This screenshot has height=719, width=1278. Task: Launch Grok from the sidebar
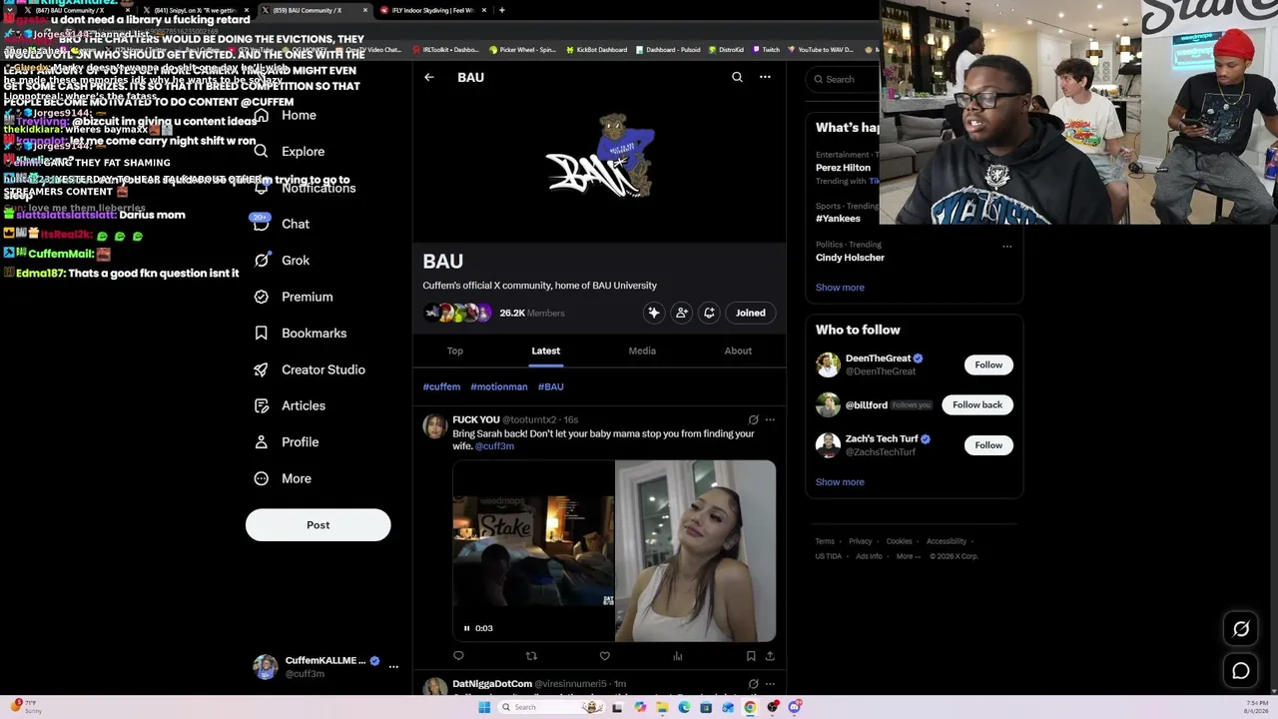282,261
